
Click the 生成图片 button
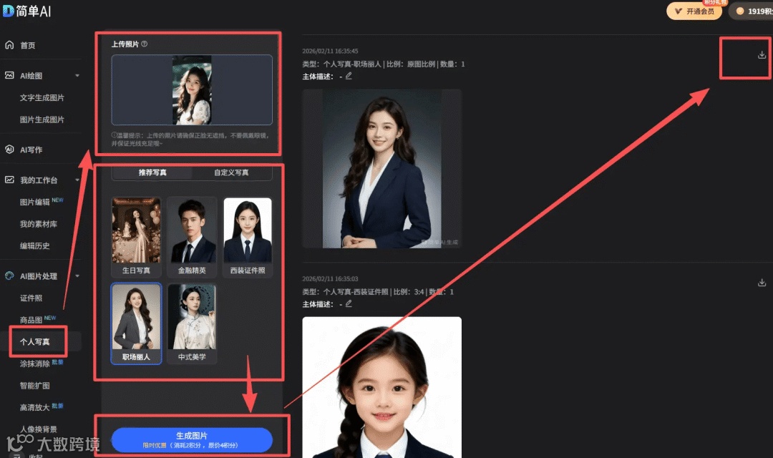click(x=192, y=440)
